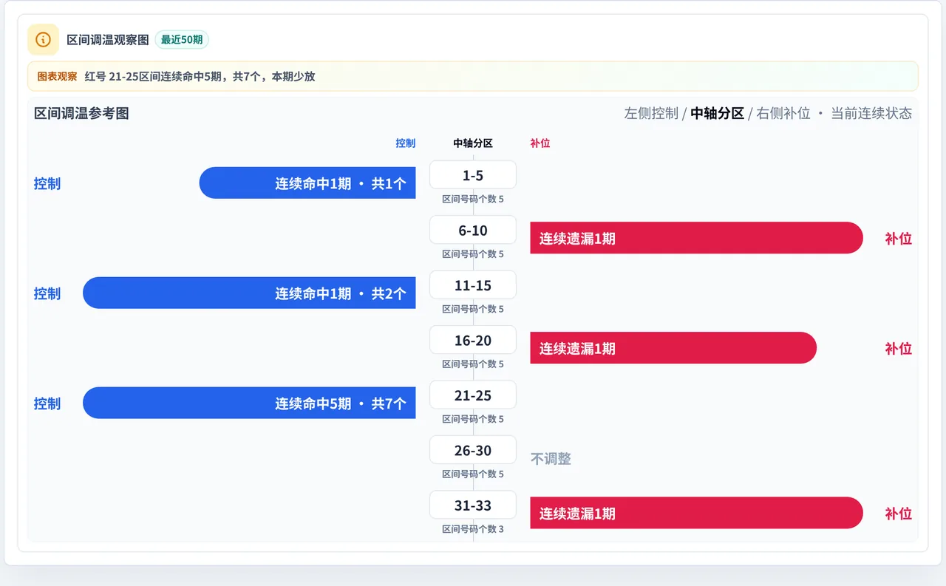
Task: Click 区间号码个数 5 under 11-15
Action: [473, 309]
